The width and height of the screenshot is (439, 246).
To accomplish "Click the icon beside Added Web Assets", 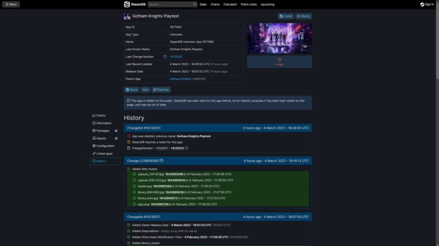I will click(x=129, y=169).
